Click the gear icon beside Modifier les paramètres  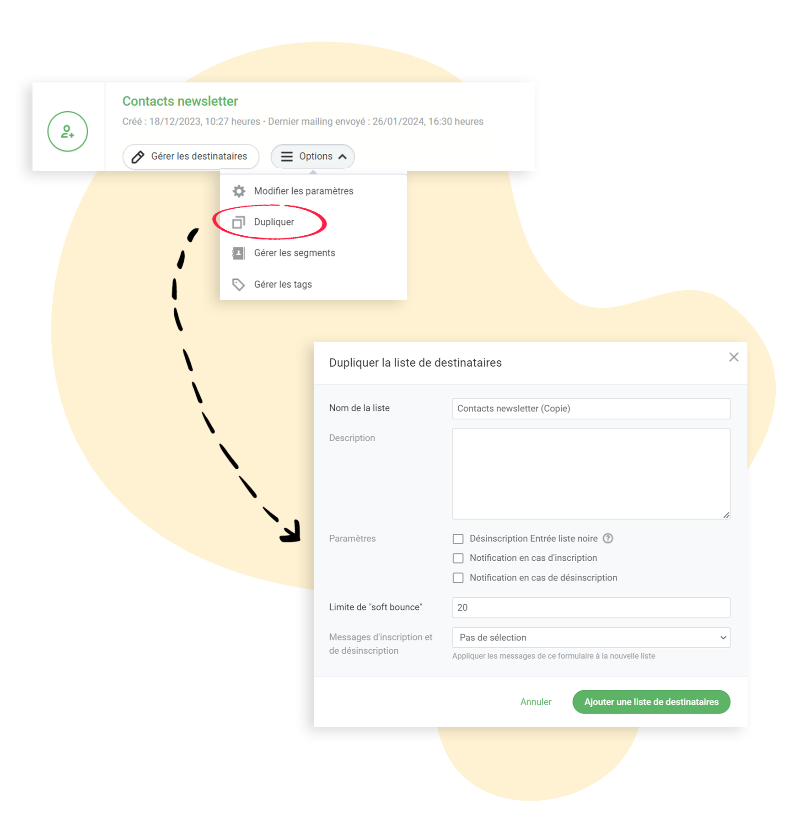239,191
